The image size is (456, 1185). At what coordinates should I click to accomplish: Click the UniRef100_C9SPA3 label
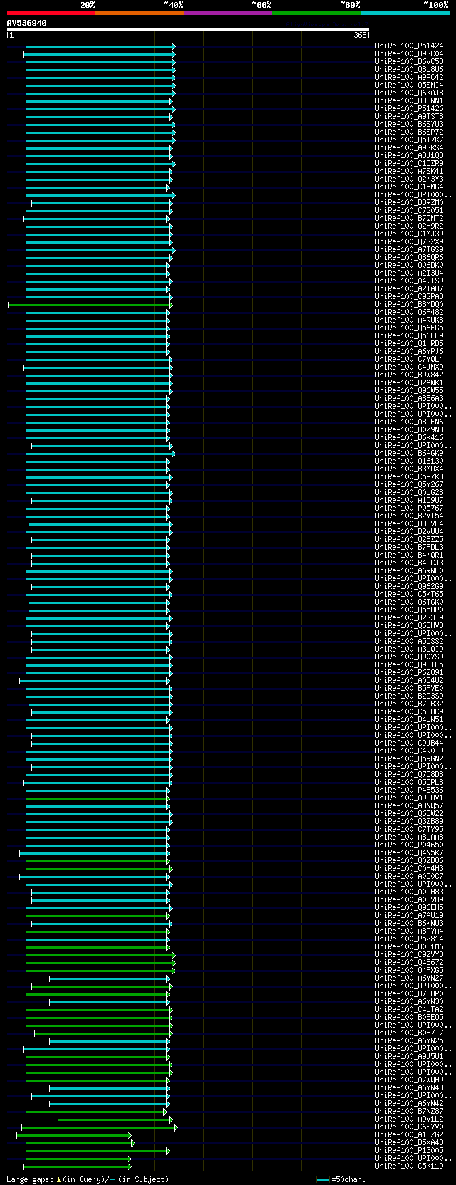[409, 297]
